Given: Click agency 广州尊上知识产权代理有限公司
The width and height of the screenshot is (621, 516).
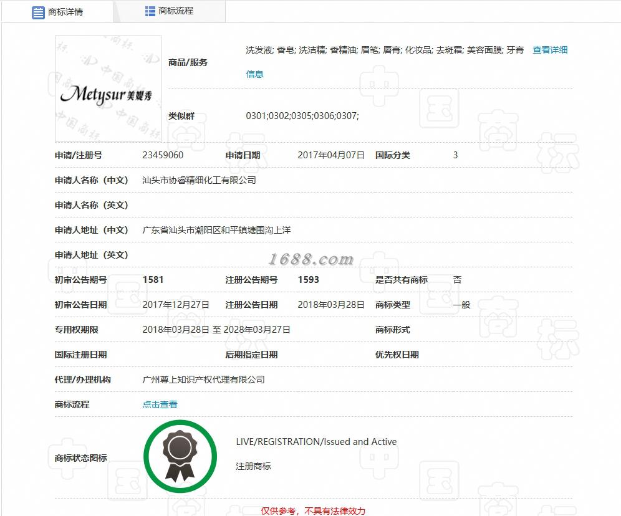Looking at the screenshot, I should [203, 380].
